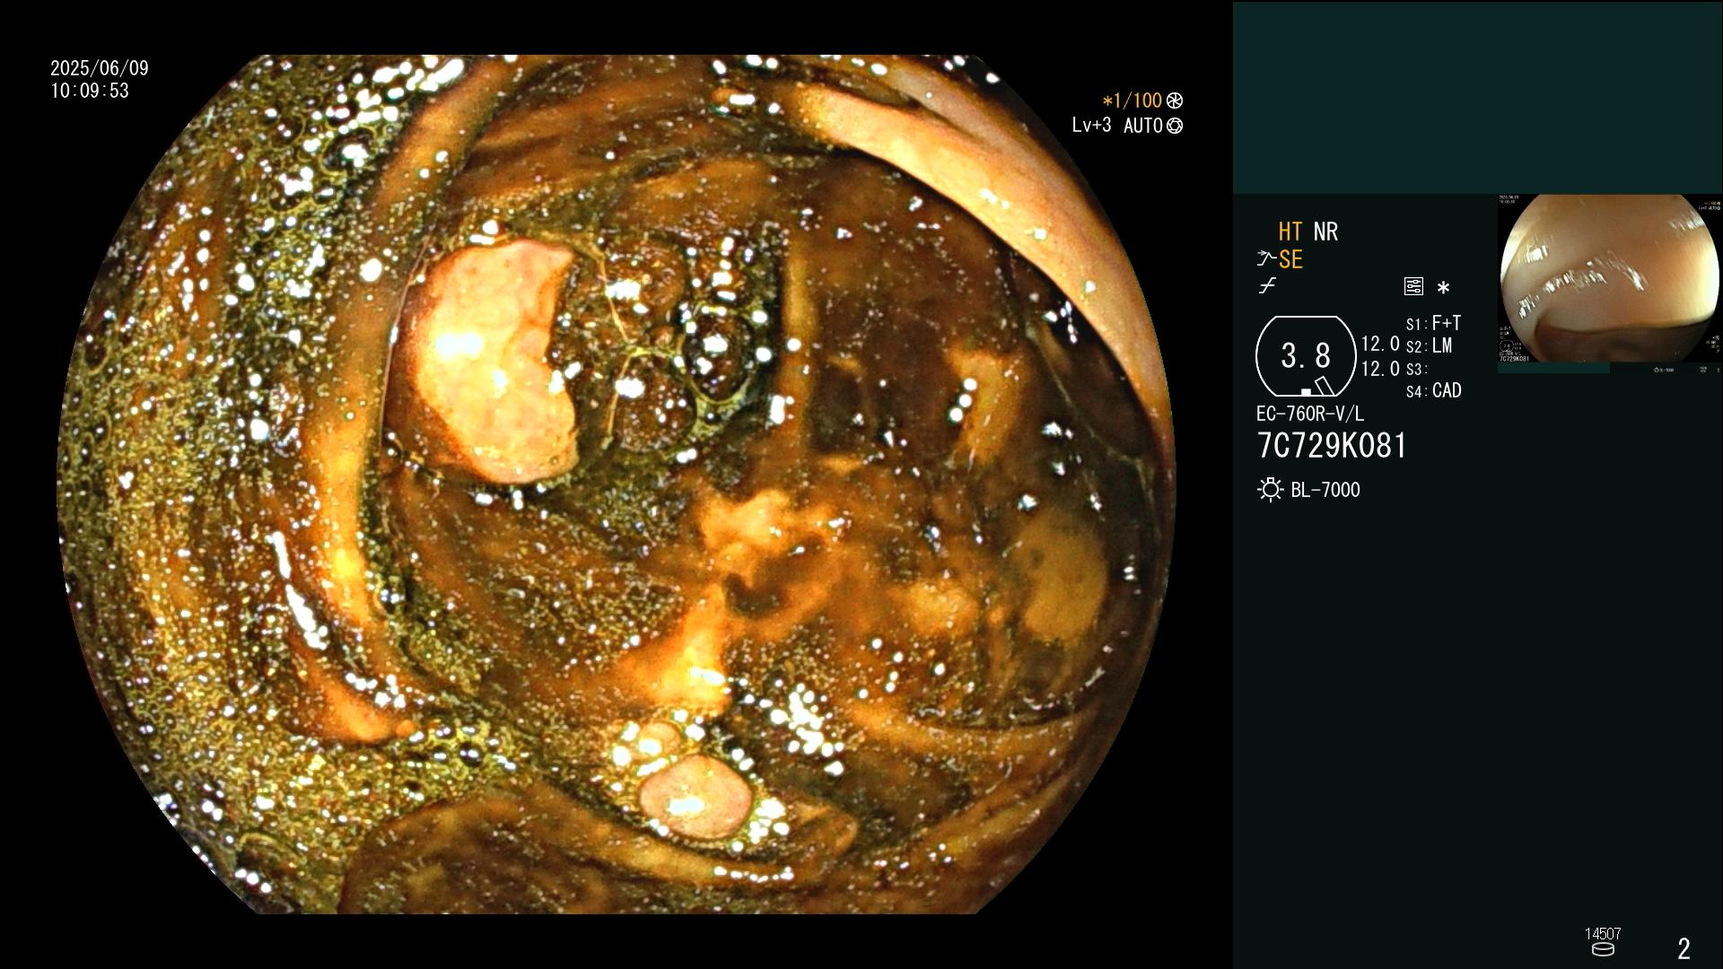Click the AUTO mode label
1723x969 pixels.
coord(1143,127)
